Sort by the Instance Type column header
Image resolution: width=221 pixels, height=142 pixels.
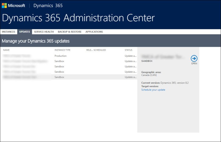62,50
